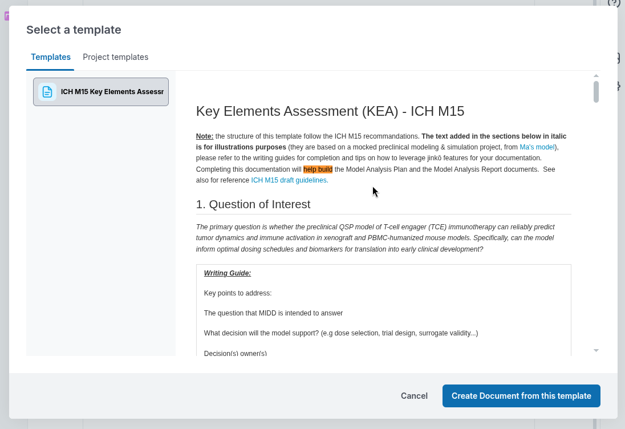Click the preview scrollbar thumb
This screenshot has width=625, height=429.
coord(596,92)
